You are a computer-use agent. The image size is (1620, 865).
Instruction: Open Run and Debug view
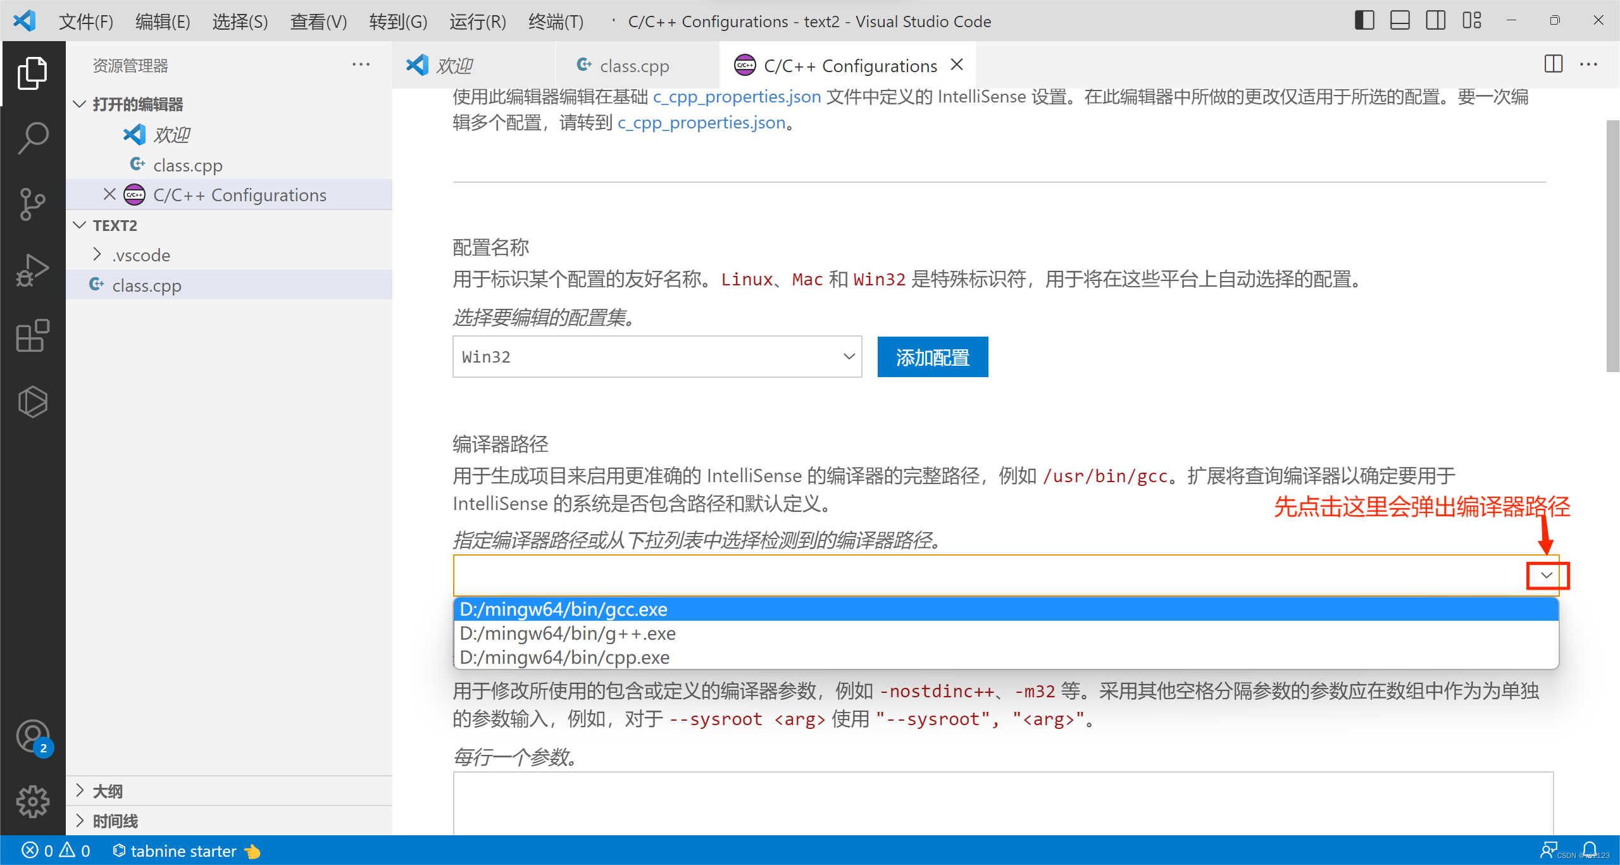tap(32, 270)
